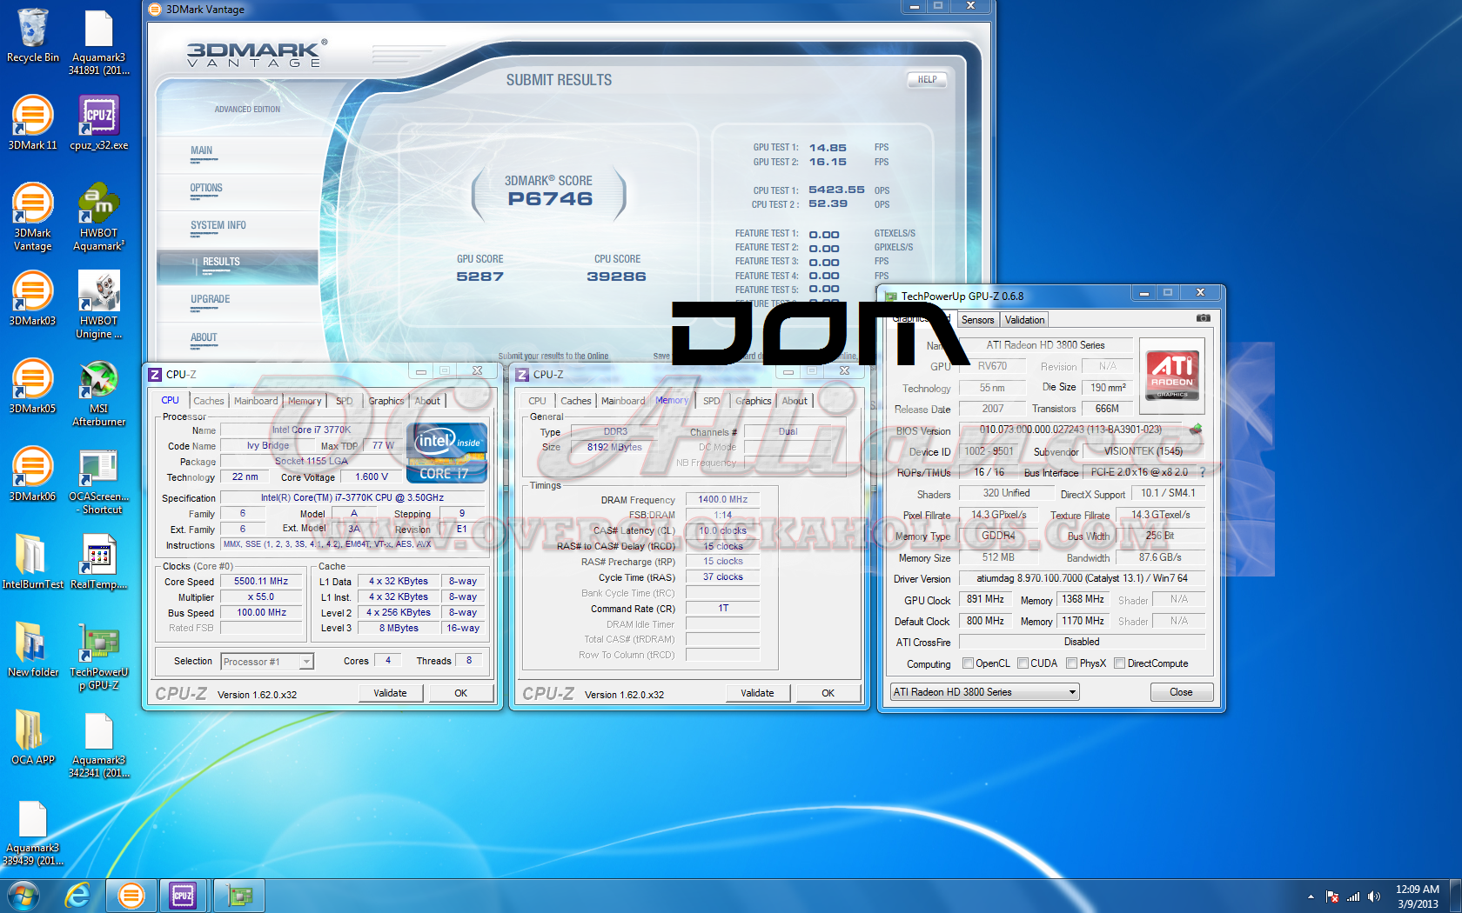Show hidden system tray icons
Screen dimensions: 1462x913
tap(1311, 896)
